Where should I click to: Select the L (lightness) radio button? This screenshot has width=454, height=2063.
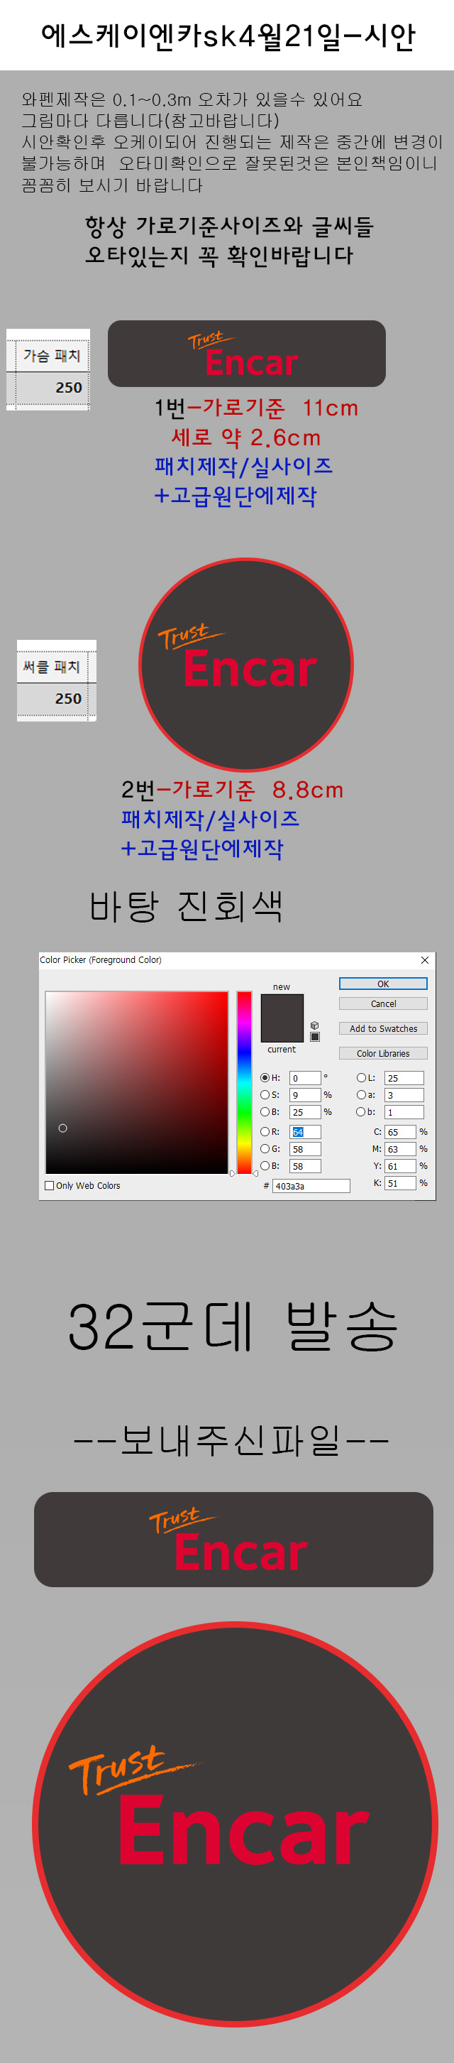[x=361, y=1078]
